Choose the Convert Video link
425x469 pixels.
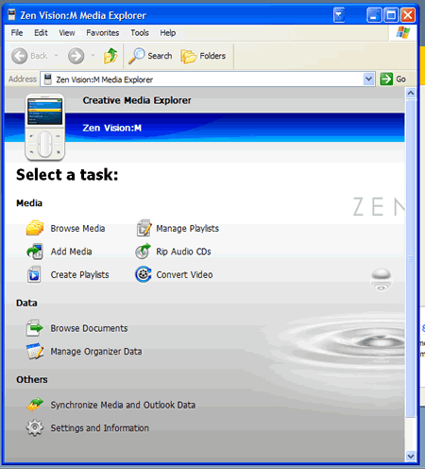point(184,274)
